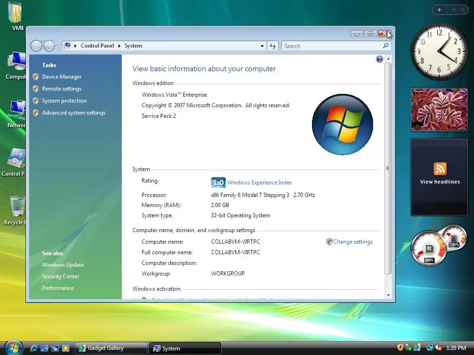This screenshot has width=474, height=355.
Task: Click the muted volume tray icon
Action: [438, 348]
